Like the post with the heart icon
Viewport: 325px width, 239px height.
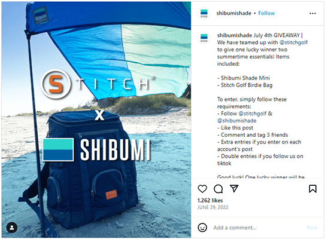click(202, 189)
